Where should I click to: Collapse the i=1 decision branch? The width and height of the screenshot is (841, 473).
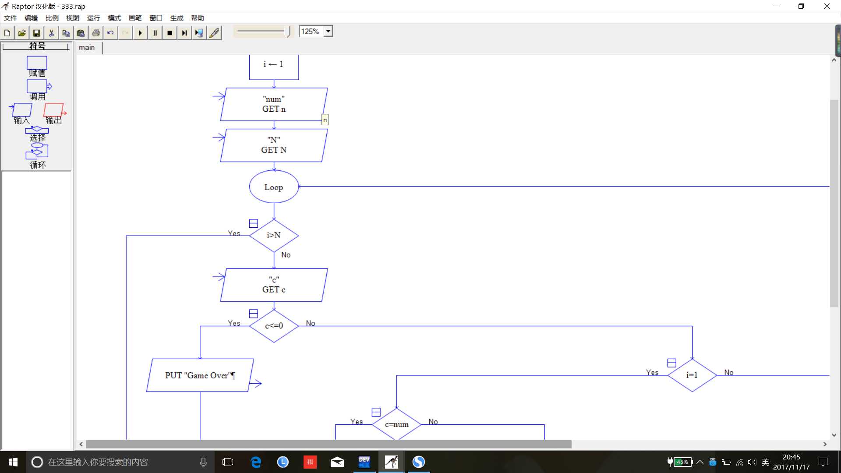pyautogui.click(x=671, y=363)
